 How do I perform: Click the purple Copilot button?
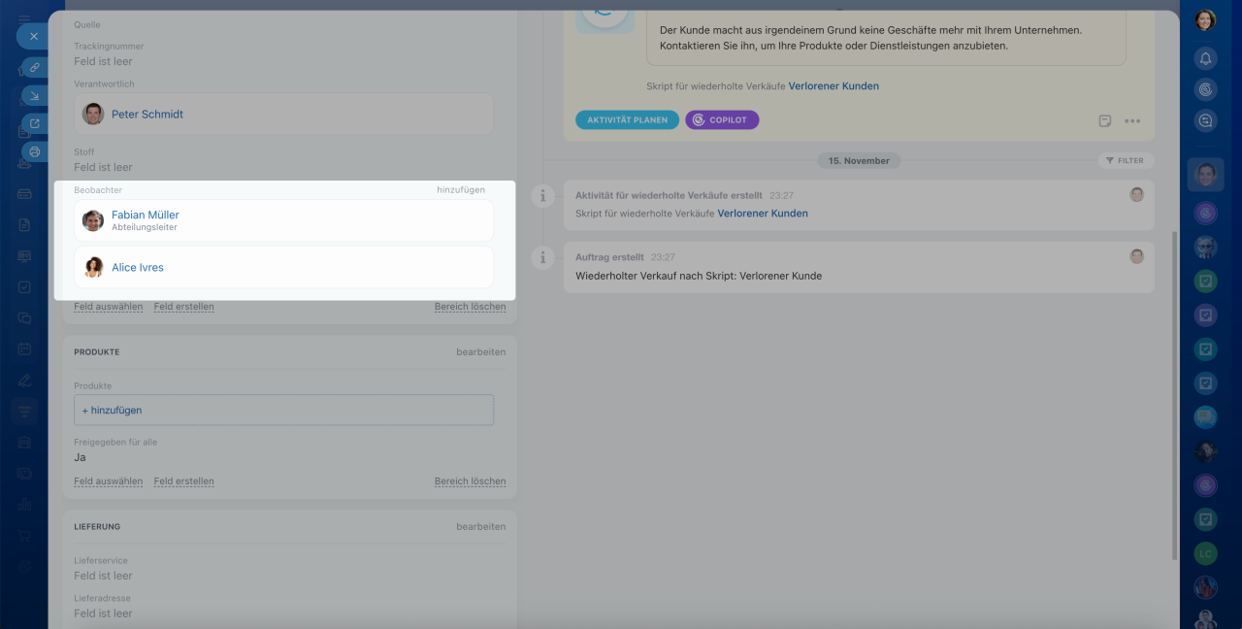click(722, 120)
